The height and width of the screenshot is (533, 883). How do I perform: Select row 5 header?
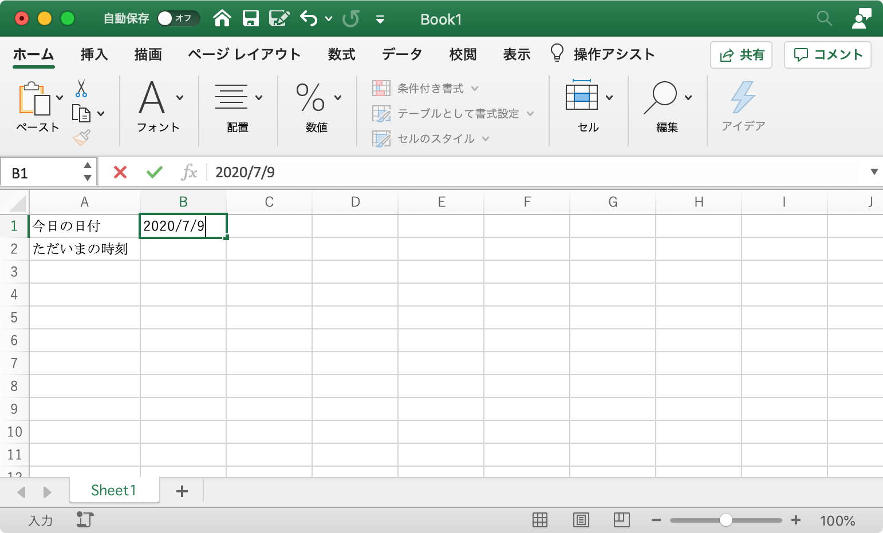tap(14, 317)
